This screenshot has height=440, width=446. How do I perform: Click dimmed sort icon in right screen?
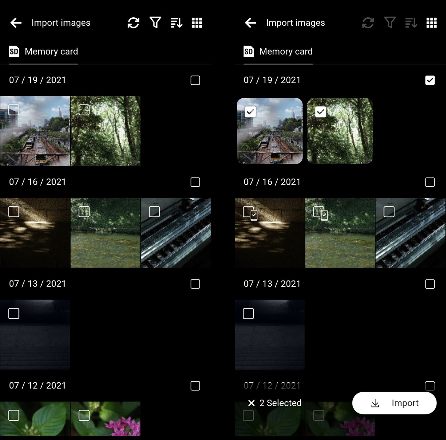pos(411,23)
